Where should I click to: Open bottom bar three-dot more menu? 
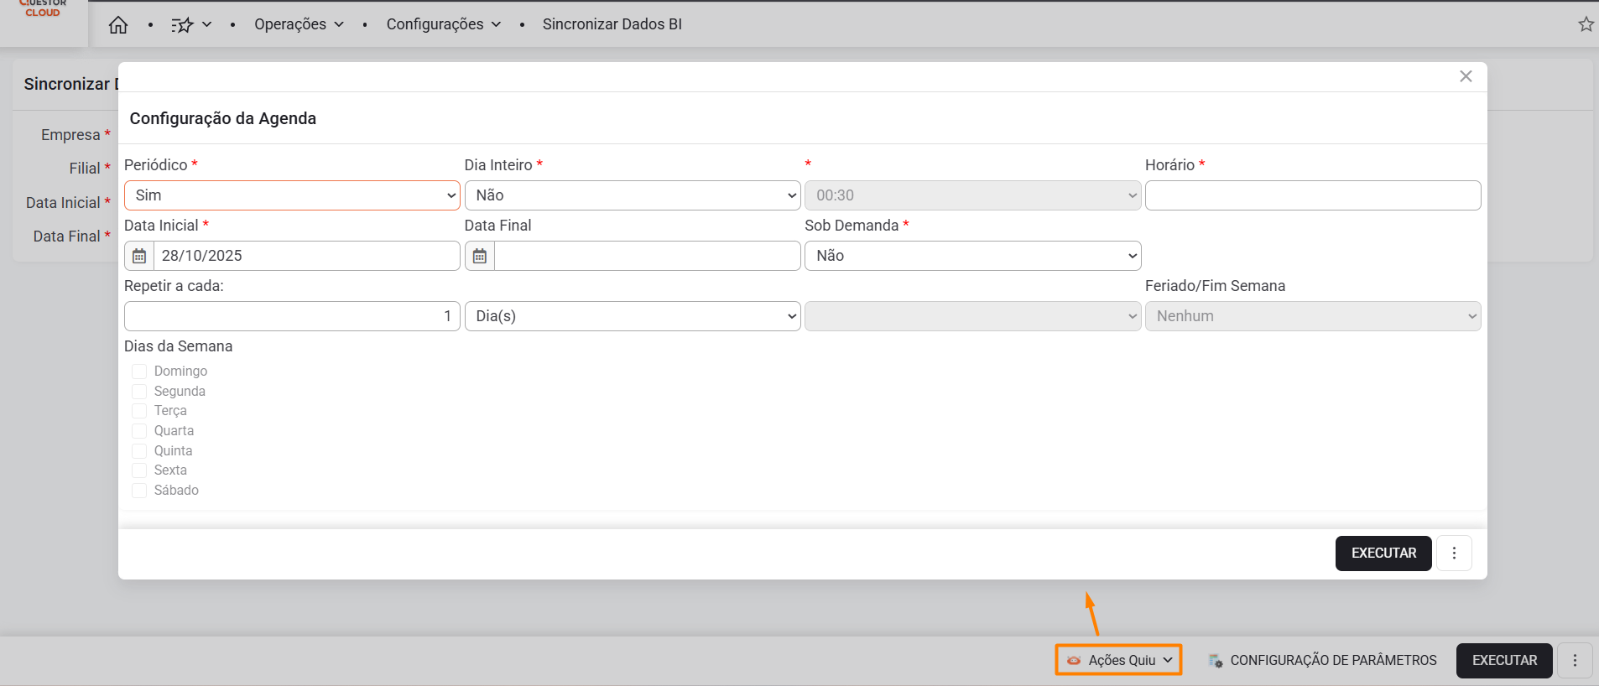coord(1575,661)
